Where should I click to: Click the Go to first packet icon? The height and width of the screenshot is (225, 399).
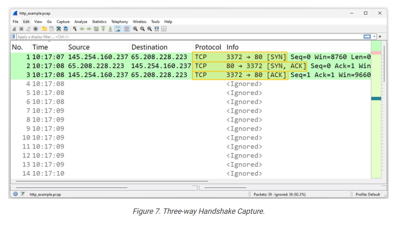103,29
